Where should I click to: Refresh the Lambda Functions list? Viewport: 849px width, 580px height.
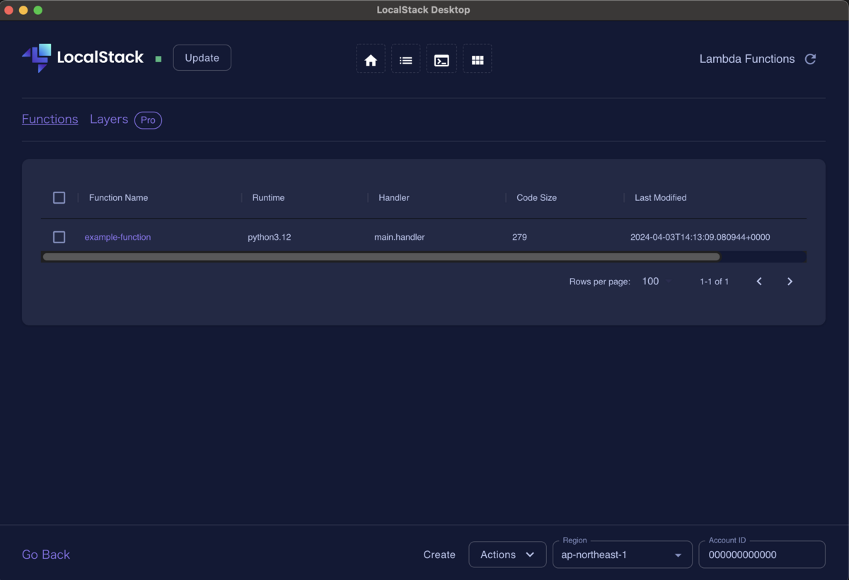click(x=810, y=59)
